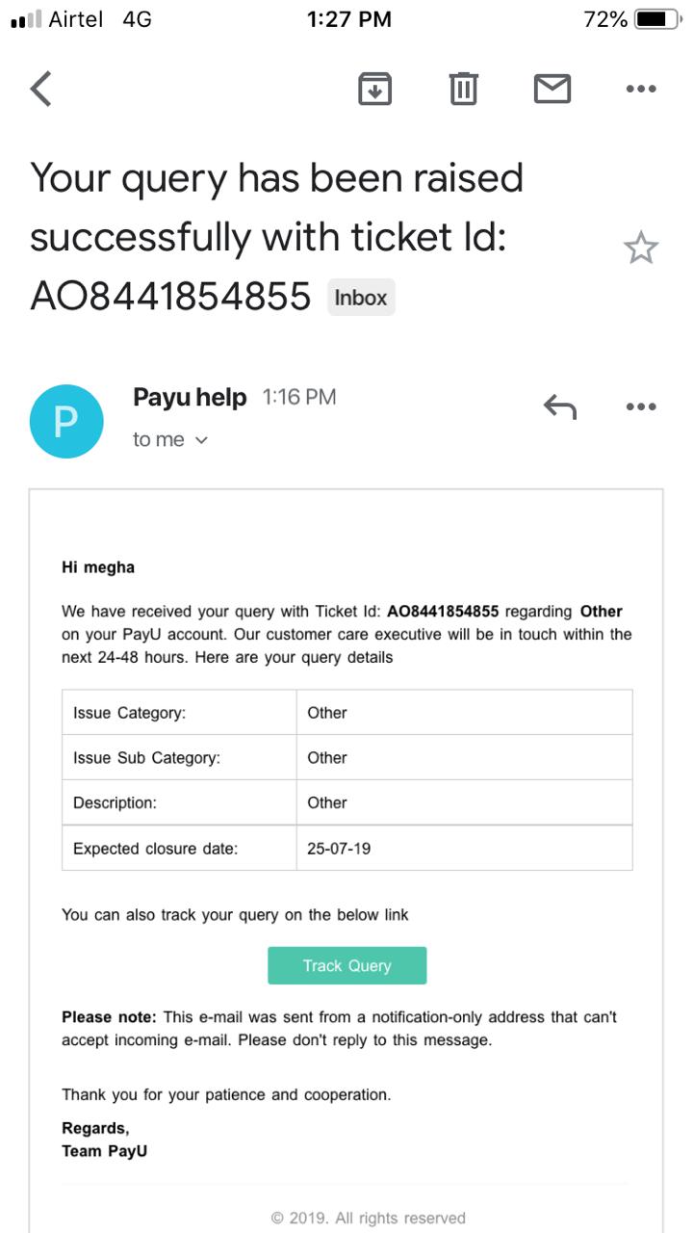Reply to Payu help using the reply arrow
The image size is (693, 1233).
[x=559, y=407]
